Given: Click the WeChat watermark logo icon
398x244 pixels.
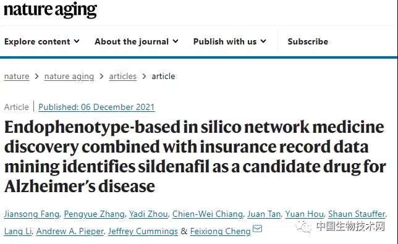Looking at the screenshot, I should click(x=303, y=227).
